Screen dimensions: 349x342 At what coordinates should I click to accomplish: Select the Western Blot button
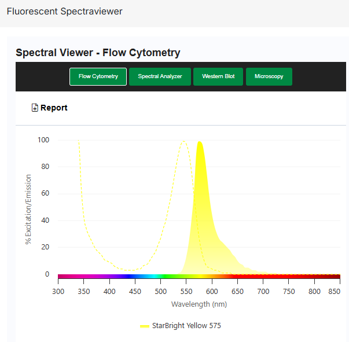click(218, 76)
